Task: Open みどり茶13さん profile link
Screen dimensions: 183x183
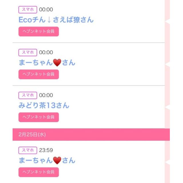Action: [x=44, y=106]
